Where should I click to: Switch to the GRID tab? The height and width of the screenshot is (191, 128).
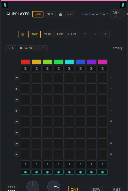point(35,34)
